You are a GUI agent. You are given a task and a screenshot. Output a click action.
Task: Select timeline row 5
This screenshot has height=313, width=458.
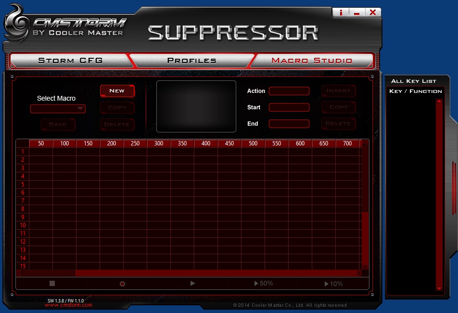(23, 184)
